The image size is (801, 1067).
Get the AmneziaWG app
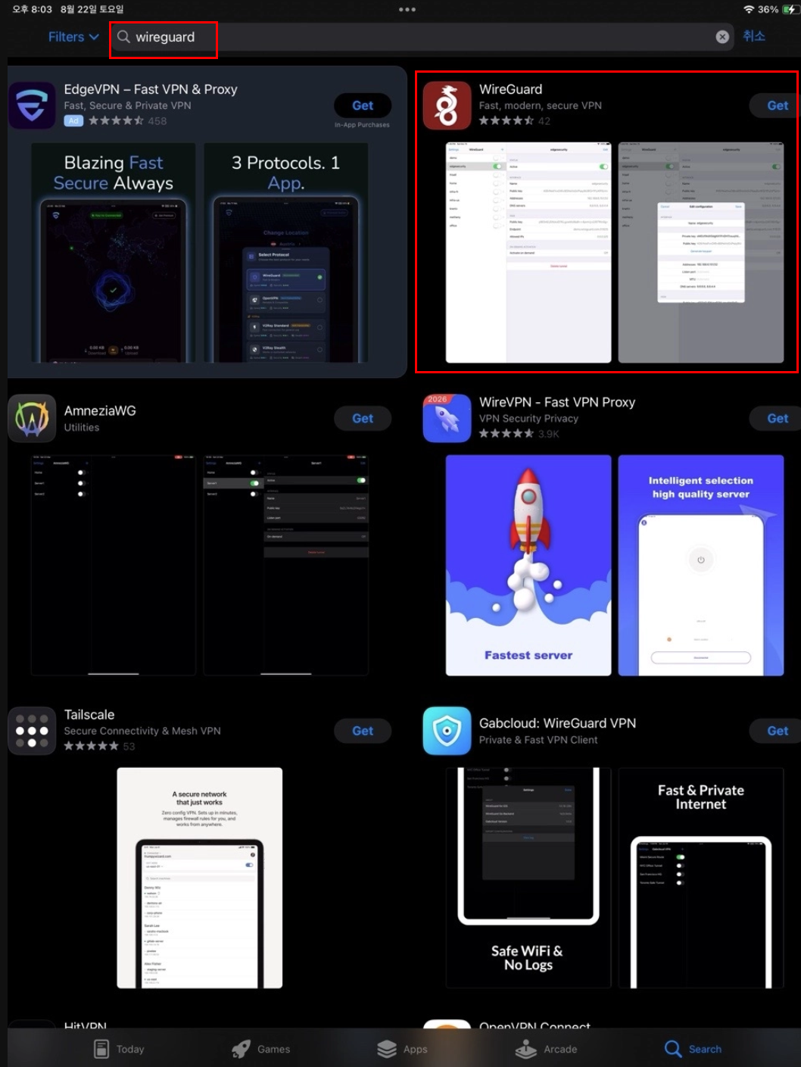[363, 418]
